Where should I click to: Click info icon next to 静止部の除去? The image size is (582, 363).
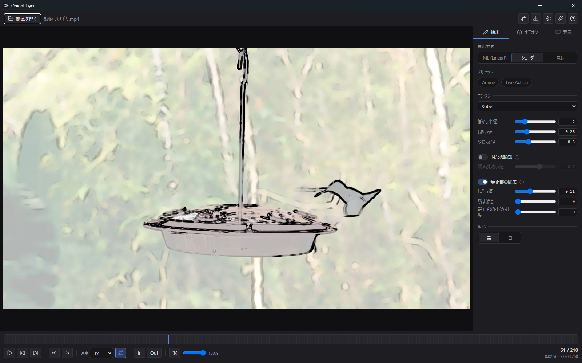[522, 182]
